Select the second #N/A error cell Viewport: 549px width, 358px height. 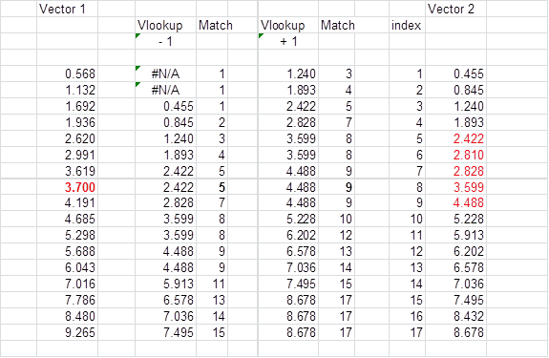pos(165,90)
